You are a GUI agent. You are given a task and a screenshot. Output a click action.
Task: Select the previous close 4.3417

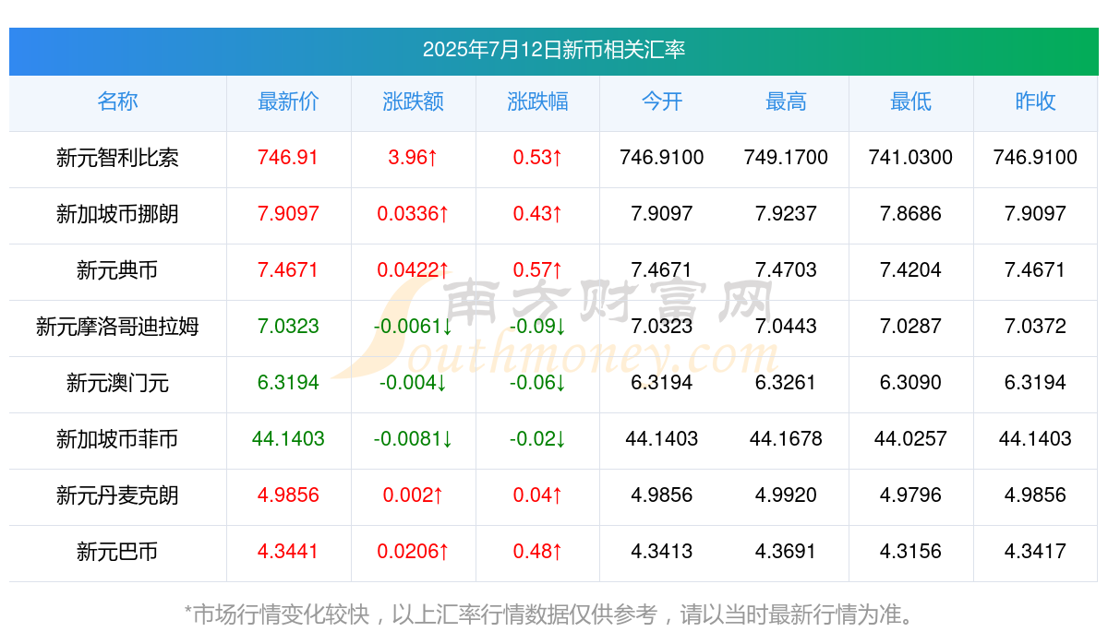point(1035,552)
